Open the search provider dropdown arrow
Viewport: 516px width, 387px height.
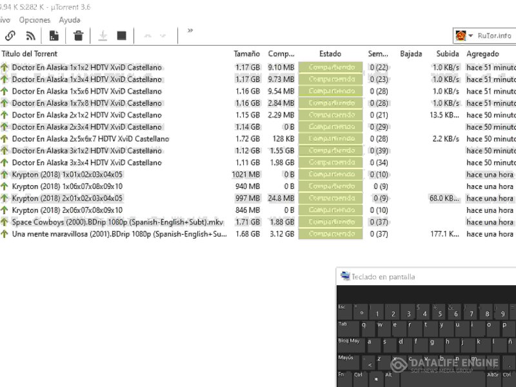[471, 35]
